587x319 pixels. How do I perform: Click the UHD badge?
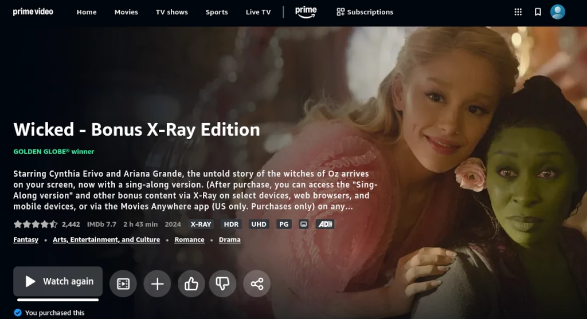(259, 225)
